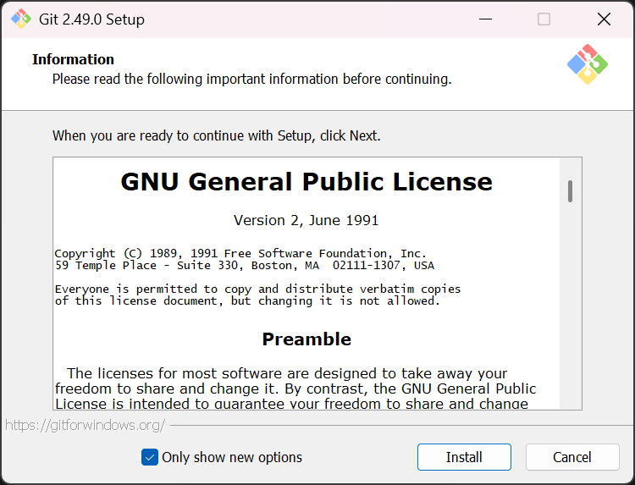
Task: Open the gitforwindows.org link
Action: click(85, 425)
